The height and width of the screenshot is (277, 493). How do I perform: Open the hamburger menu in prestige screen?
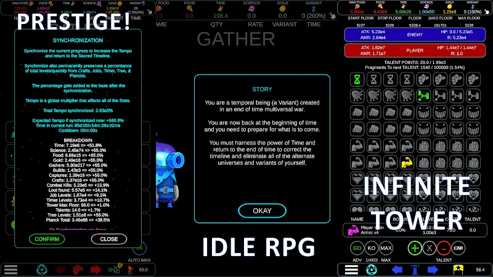tap(10, 270)
